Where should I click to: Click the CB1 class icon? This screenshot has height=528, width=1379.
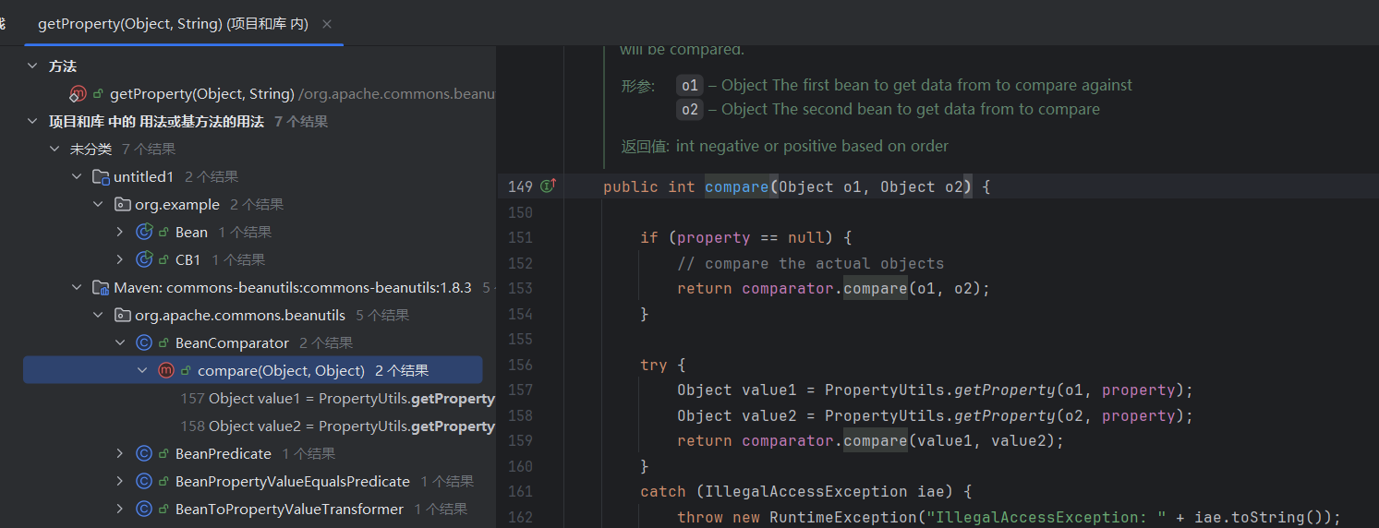tap(144, 260)
